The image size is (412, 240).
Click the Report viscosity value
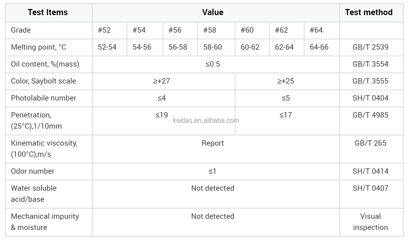(x=213, y=143)
